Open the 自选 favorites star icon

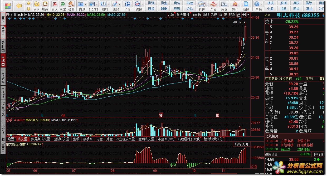tap(81, 4)
